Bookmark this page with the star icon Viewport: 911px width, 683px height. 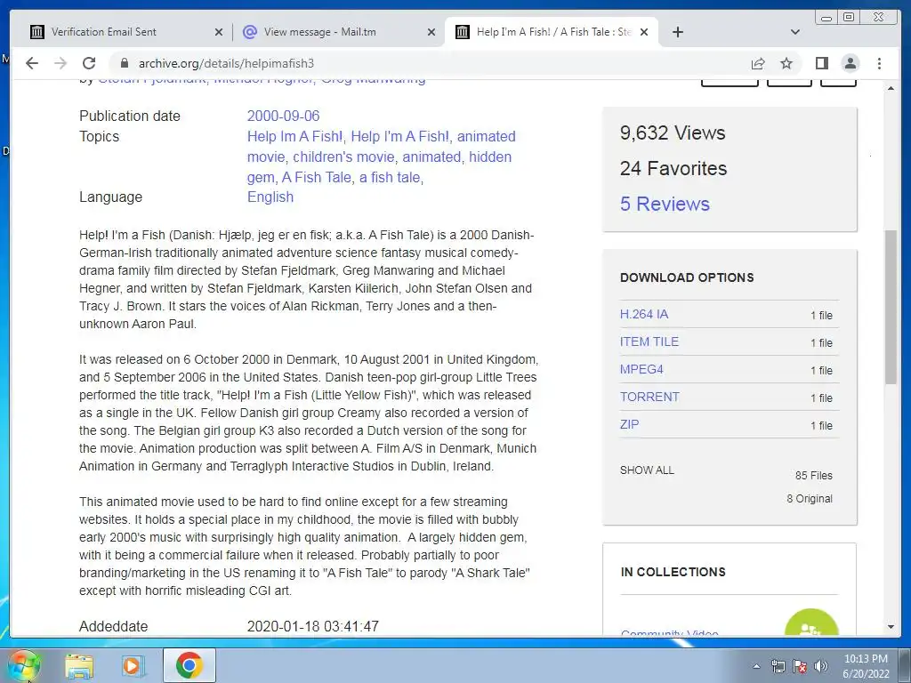coord(786,63)
